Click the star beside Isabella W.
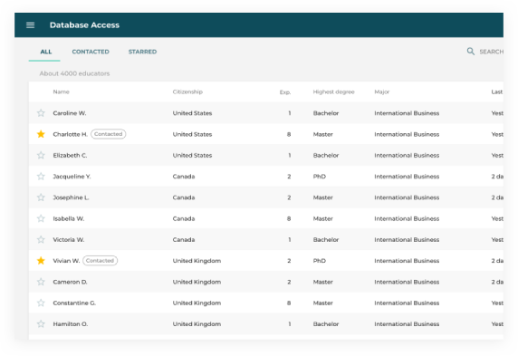 [x=41, y=218]
